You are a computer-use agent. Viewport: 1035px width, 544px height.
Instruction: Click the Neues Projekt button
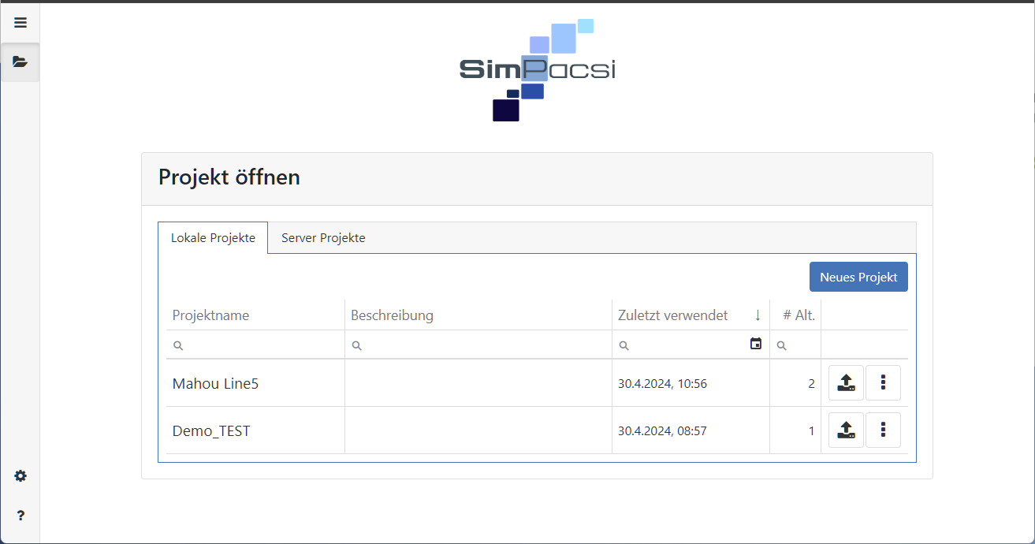(858, 277)
